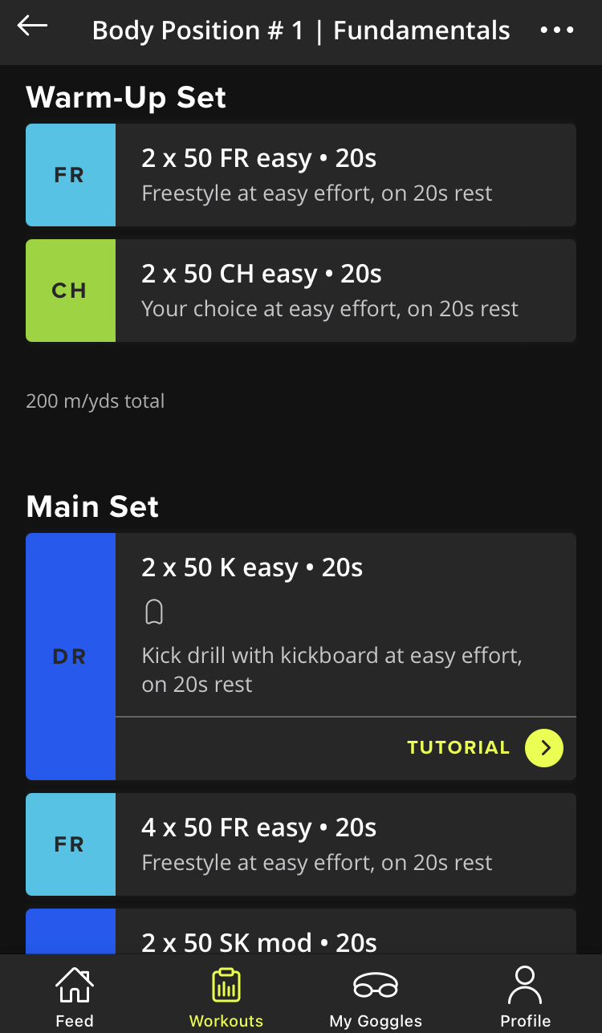This screenshot has height=1033, width=602.
Task: Open the 2 x 50 FR easy warm-up item
Action: [301, 175]
